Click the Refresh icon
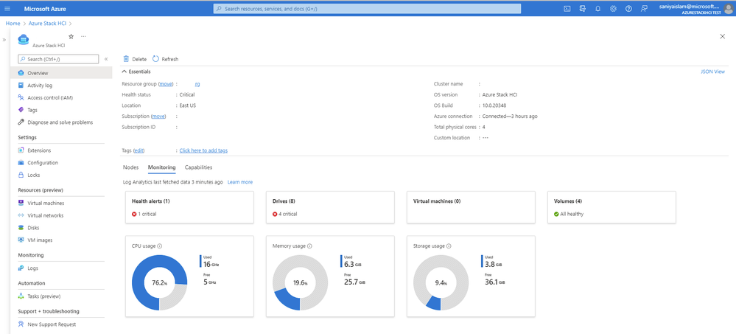 [x=156, y=59]
